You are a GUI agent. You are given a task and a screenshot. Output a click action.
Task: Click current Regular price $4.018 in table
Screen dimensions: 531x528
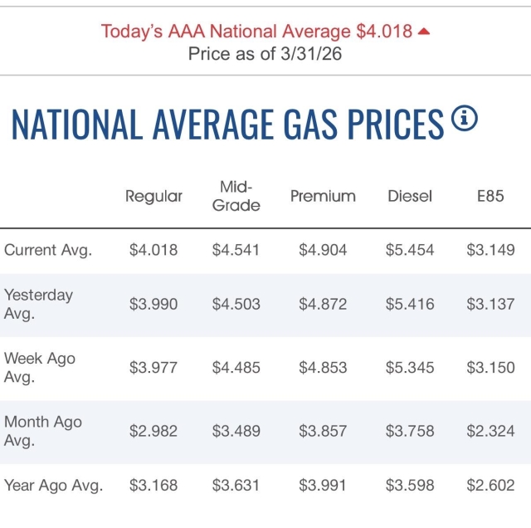pyautogui.click(x=153, y=250)
